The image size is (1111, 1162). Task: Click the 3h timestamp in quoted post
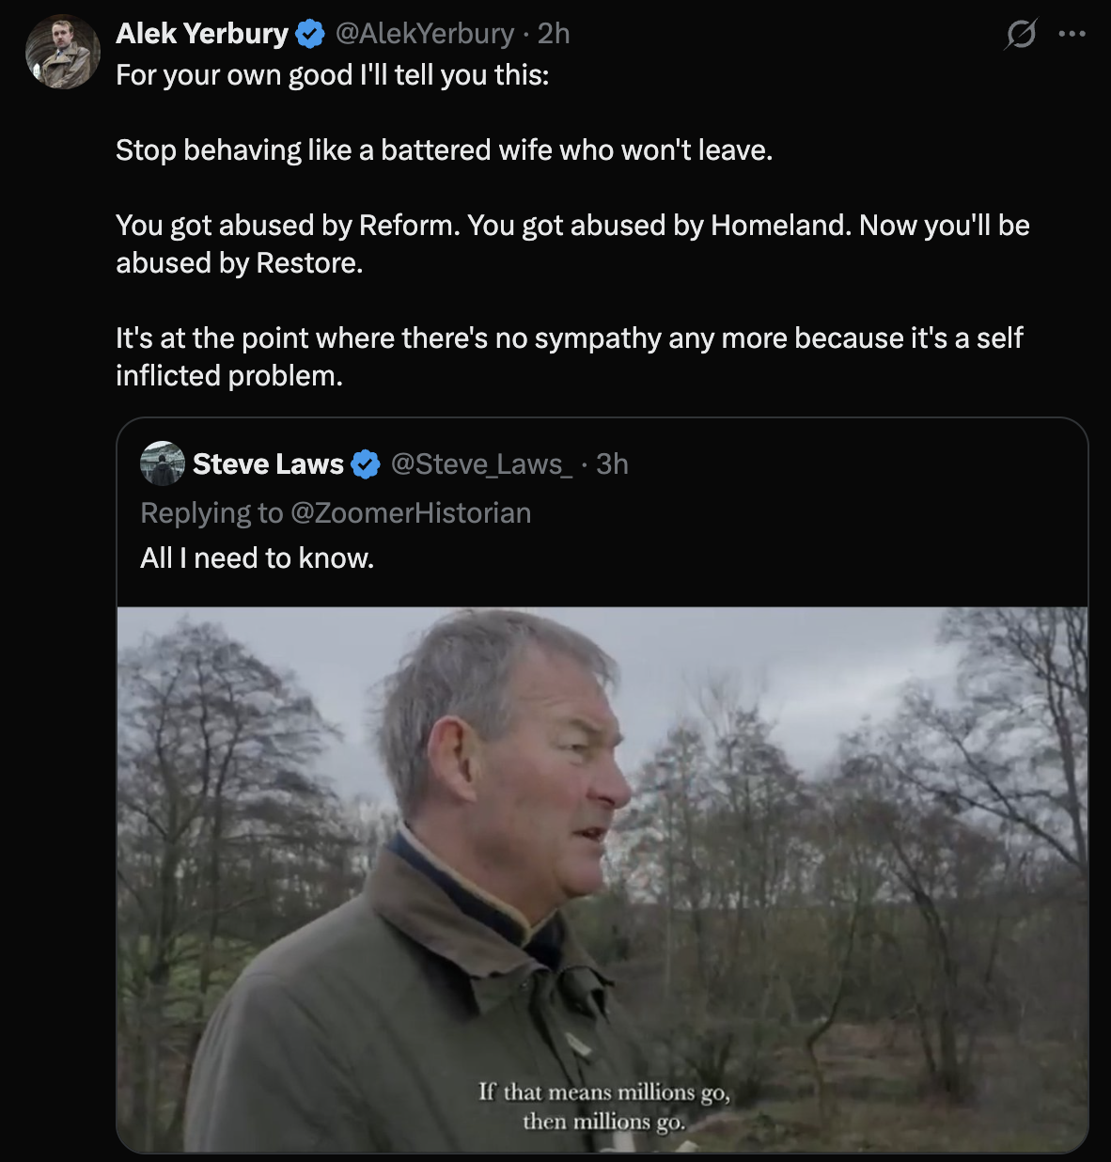pos(612,463)
